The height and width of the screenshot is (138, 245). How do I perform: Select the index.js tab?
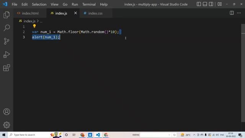(x=61, y=13)
